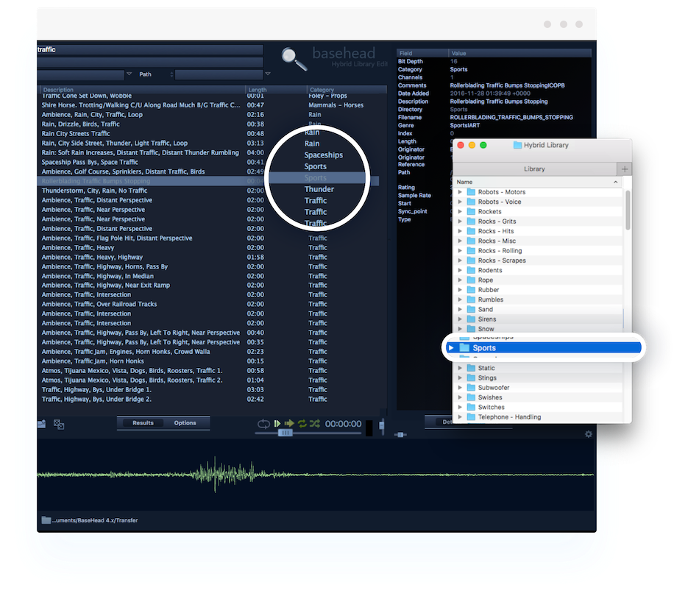Click the playback position slider handle
Image resolution: width=674 pixels, height=599 pixels.
click(x=285, y=433)
